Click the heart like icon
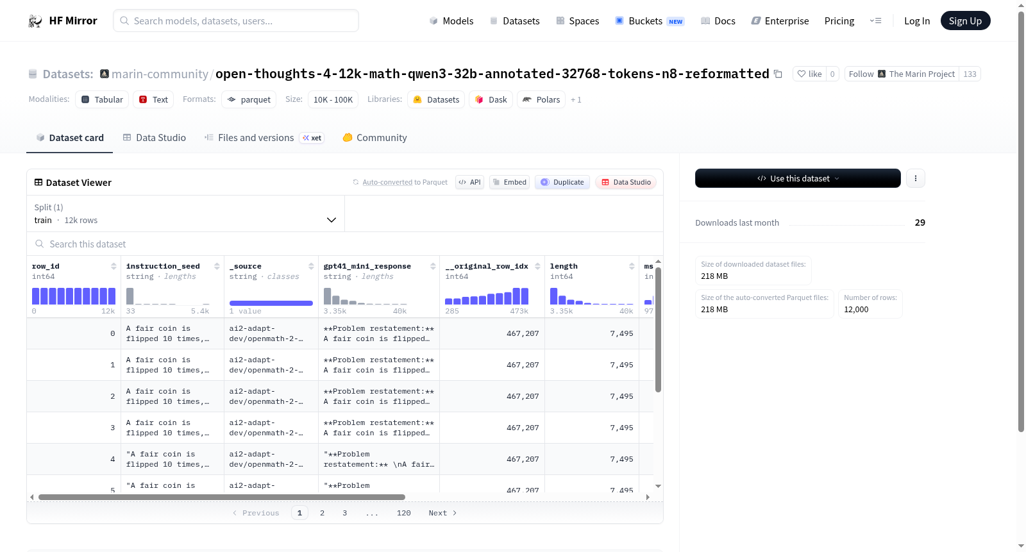 [x=802, y=74]
